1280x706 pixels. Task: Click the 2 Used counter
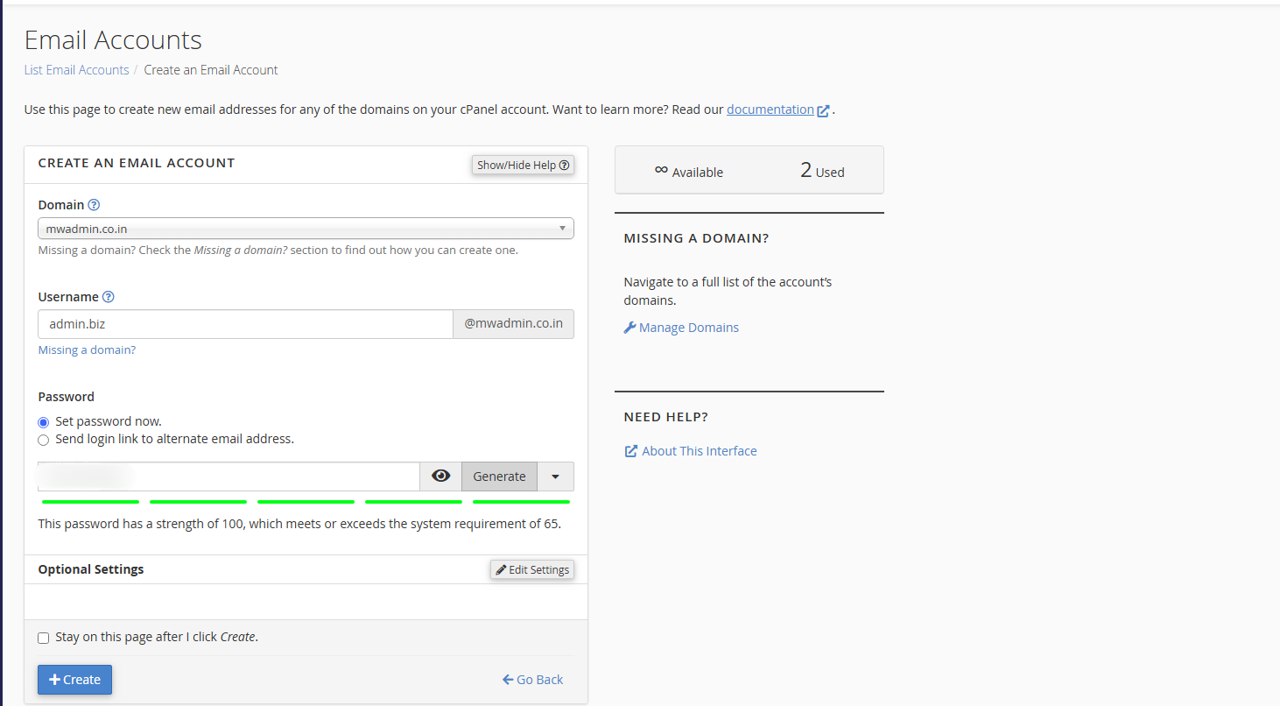pos(822,171)
